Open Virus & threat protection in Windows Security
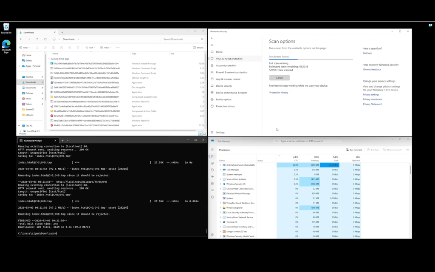Viewport: 435px width, 272px height. pyautogui.click(x=234, y=59)
